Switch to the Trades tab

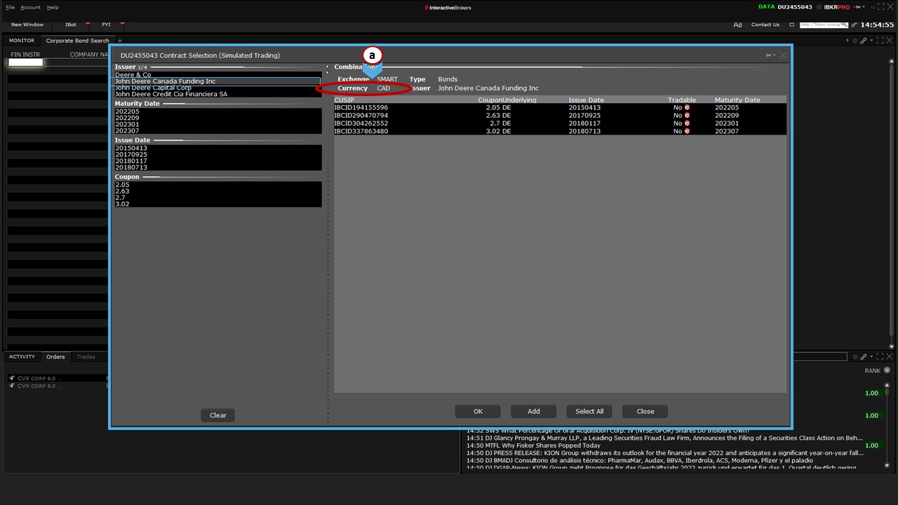point(86,357)
